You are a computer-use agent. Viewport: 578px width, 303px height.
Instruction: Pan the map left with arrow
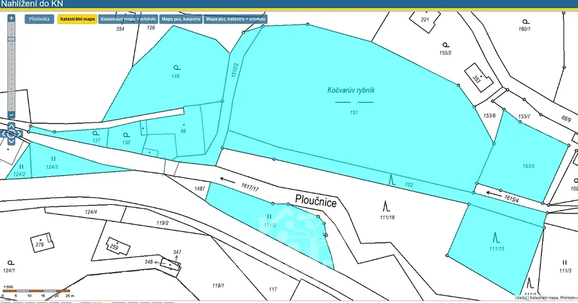coord(4,134)
